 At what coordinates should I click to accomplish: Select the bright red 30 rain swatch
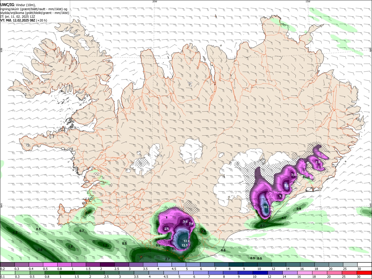364,273
